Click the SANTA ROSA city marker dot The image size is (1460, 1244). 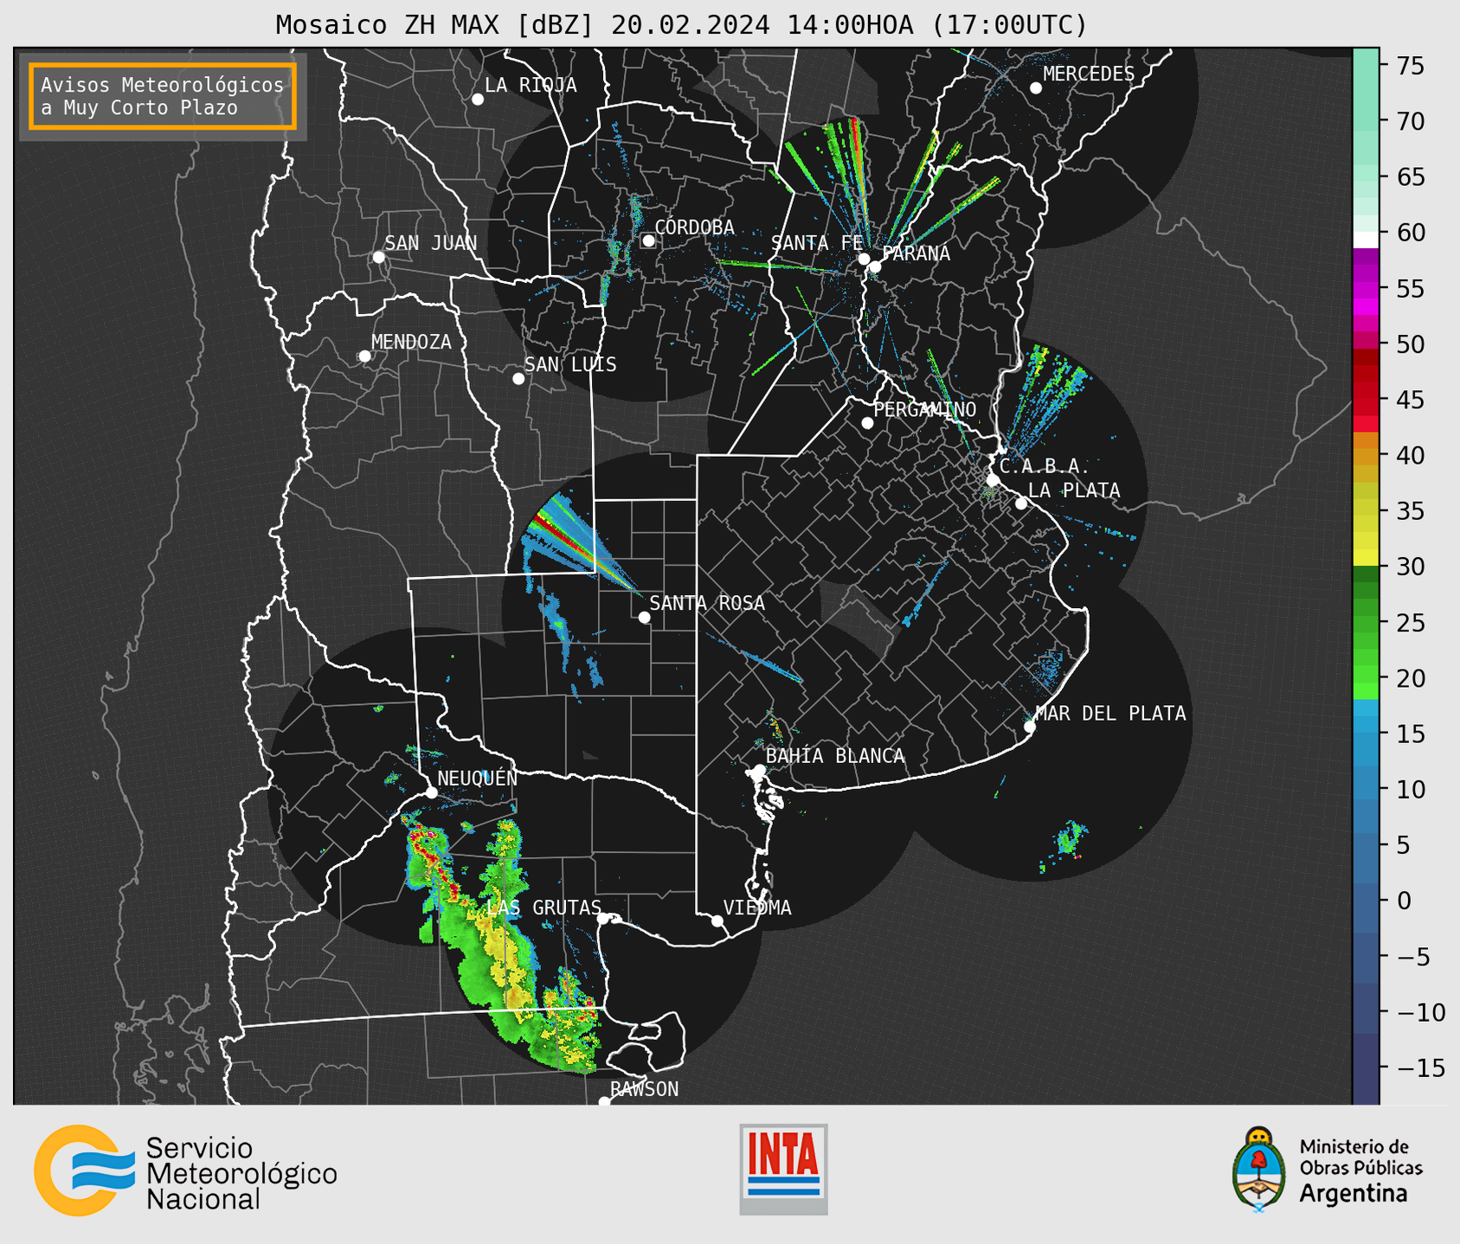(644, 618)
